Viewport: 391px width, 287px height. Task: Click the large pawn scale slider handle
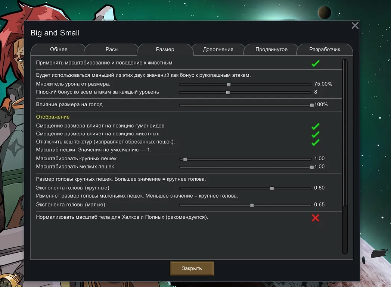point(185,159)
